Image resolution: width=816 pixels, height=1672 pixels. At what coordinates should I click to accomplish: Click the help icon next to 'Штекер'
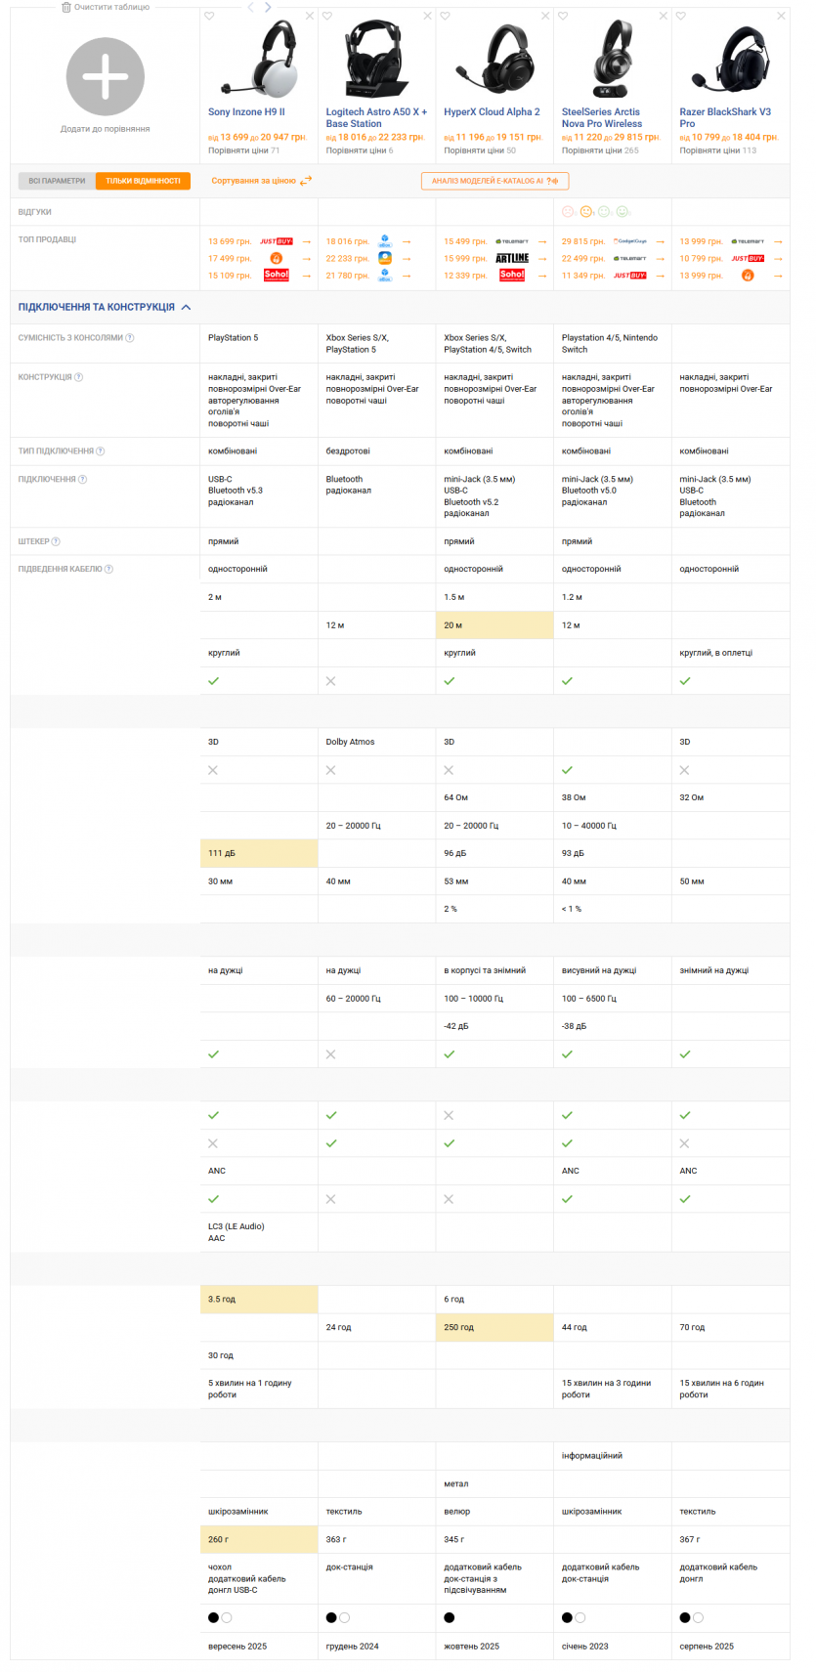pos(56,541)
